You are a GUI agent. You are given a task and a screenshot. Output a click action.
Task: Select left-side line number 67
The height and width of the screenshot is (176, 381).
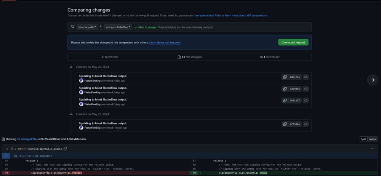click(6, 161)
